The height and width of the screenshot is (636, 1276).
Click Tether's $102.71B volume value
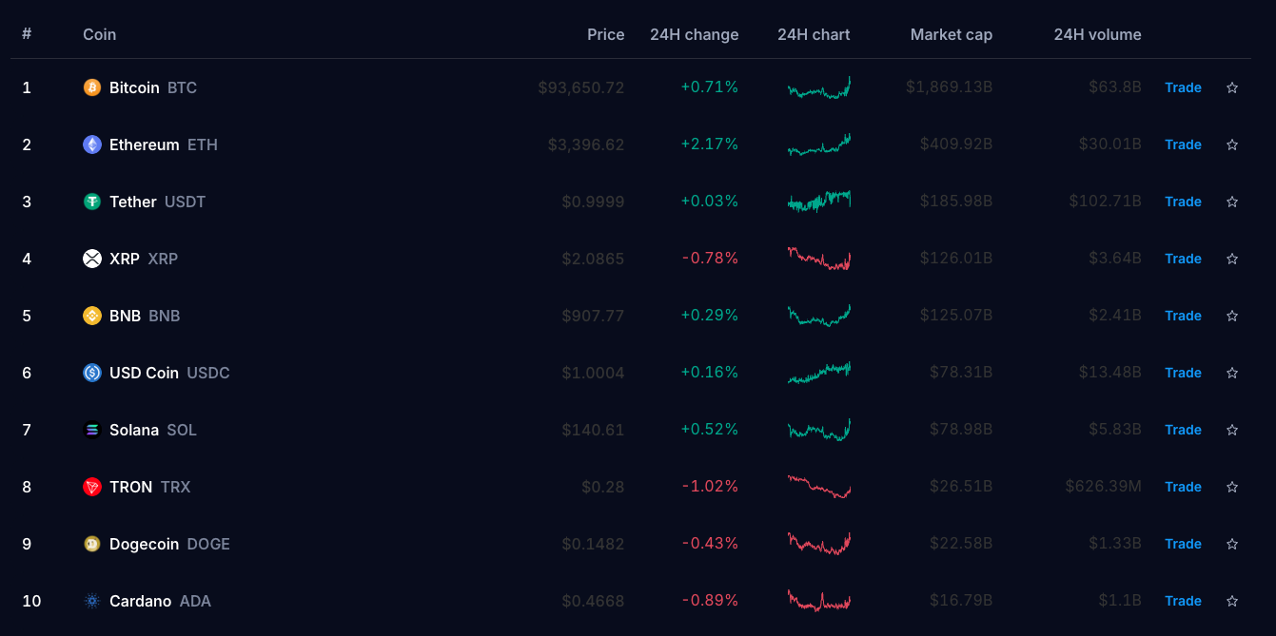point(1105,202)
